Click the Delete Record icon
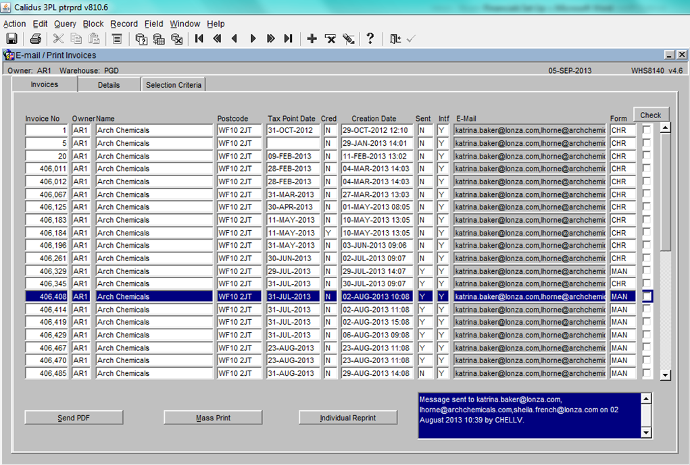 [330, 38]
